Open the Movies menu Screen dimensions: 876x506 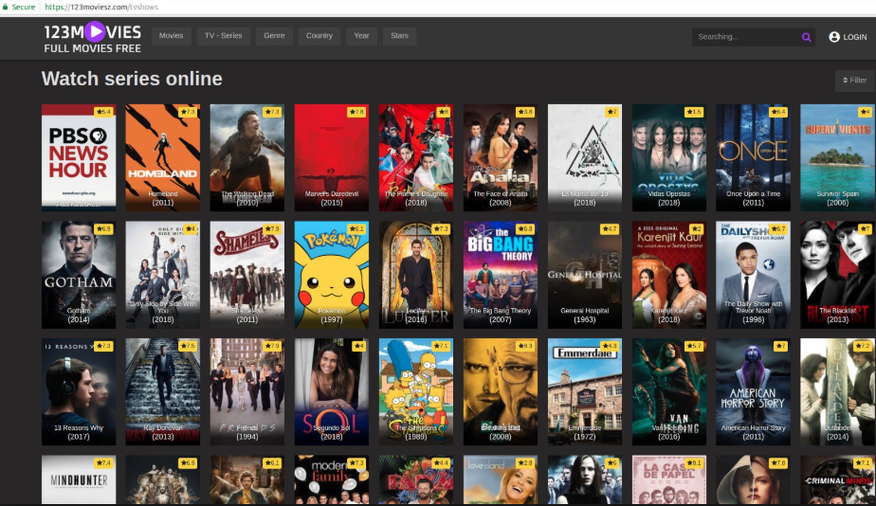(171, 36)
